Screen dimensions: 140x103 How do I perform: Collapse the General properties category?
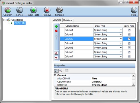pyautogui.click(x=55, y=75)
